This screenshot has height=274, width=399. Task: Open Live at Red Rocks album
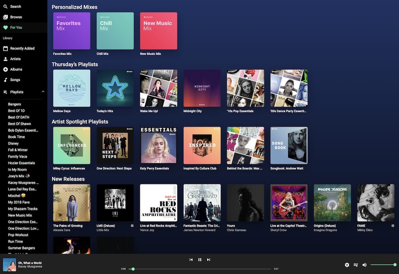tap(158, 203)
